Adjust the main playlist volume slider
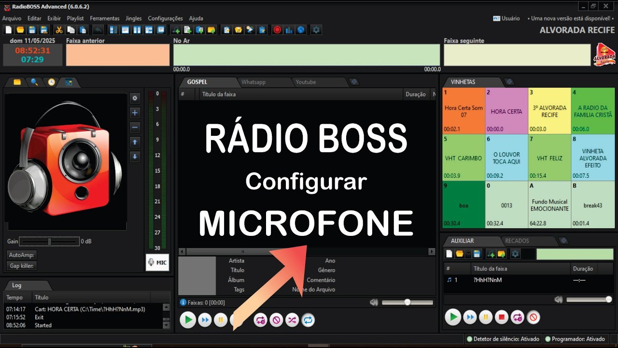This screenshot has height=348, width=618. (x=407, y=302)
